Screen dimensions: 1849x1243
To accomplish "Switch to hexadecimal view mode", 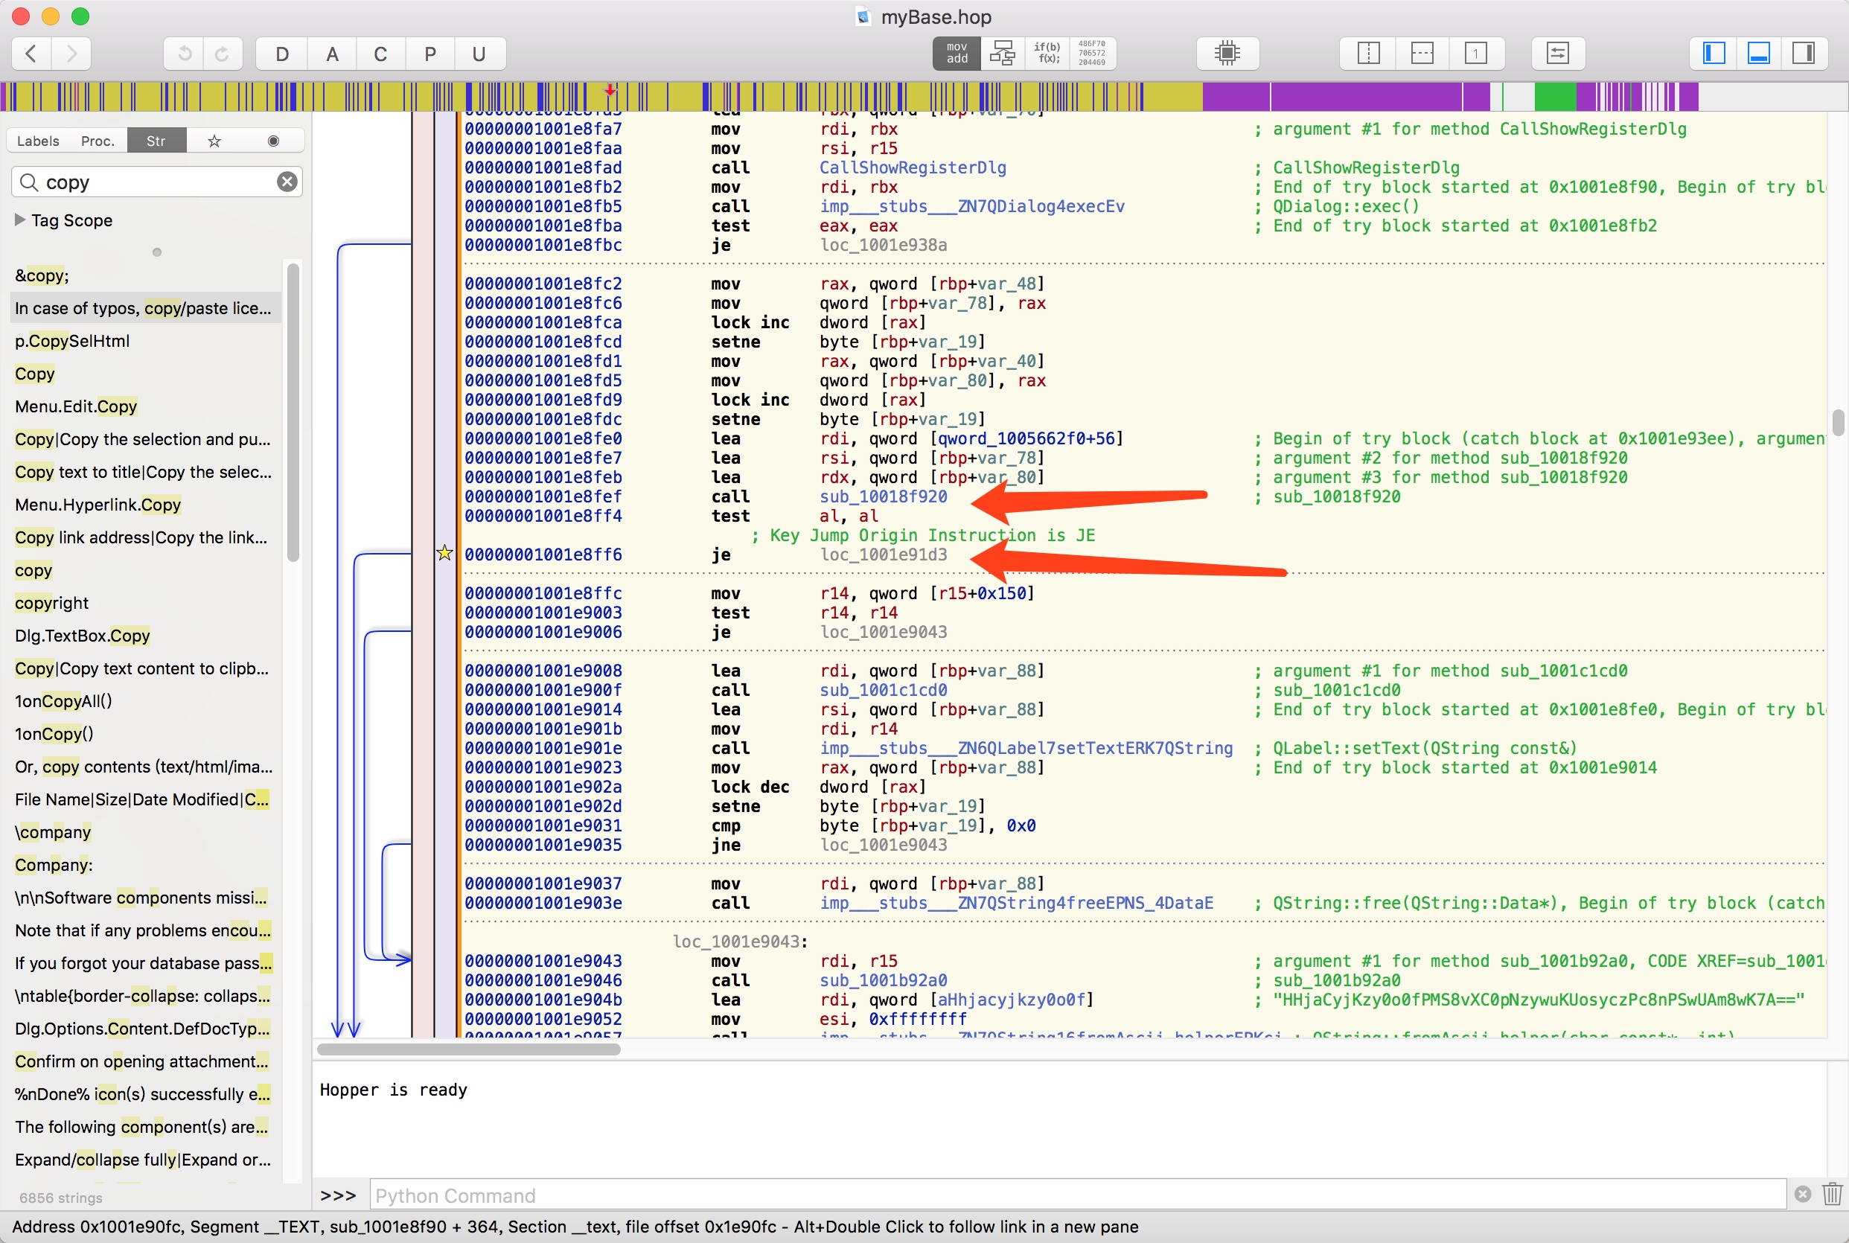I will [x=1091, y=54].
